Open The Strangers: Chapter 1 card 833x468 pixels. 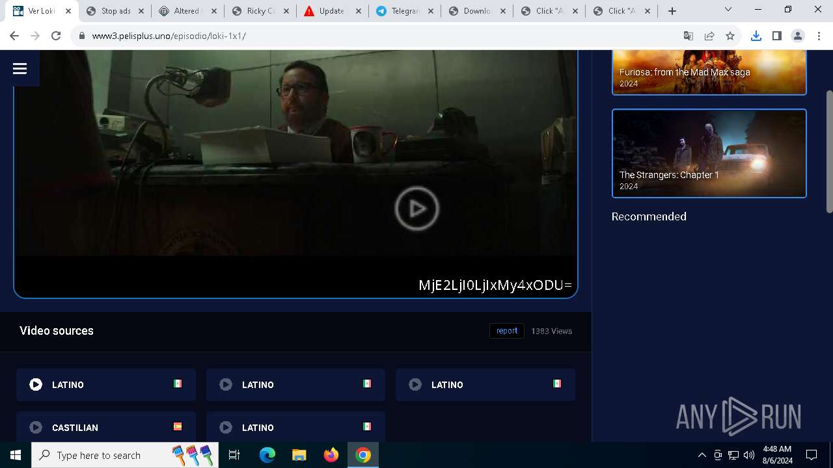(x=709, y=153)
